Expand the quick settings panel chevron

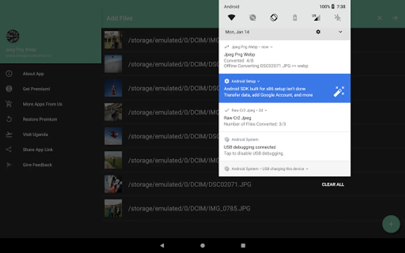pos(340,32)
